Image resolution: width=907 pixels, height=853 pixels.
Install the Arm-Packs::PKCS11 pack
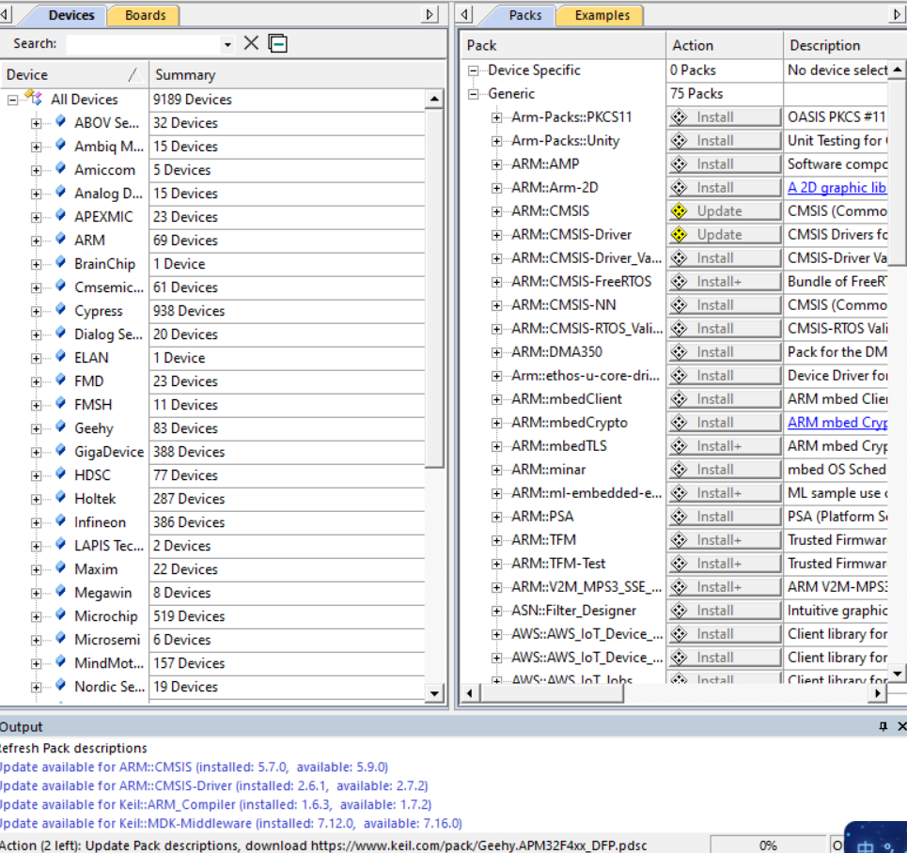coord(725,117)
